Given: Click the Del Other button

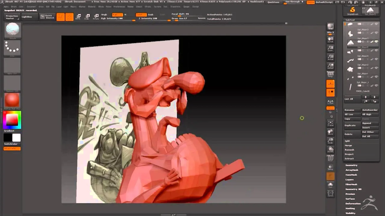Looking at the screenshot, I should click(370, 132).
